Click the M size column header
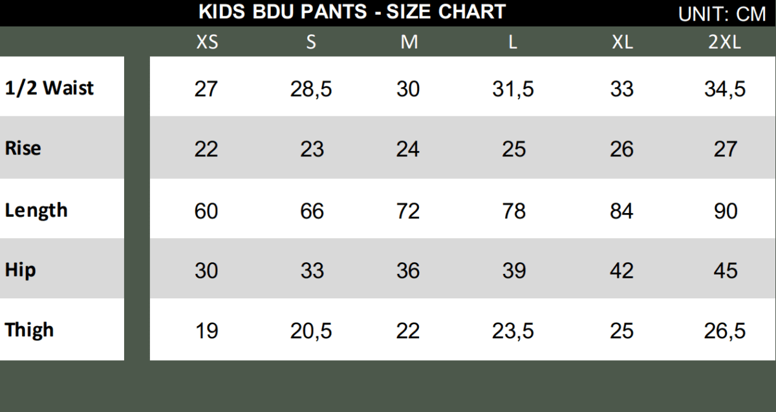The width and height of the screenshot is (776, 412). coord(409,43)
